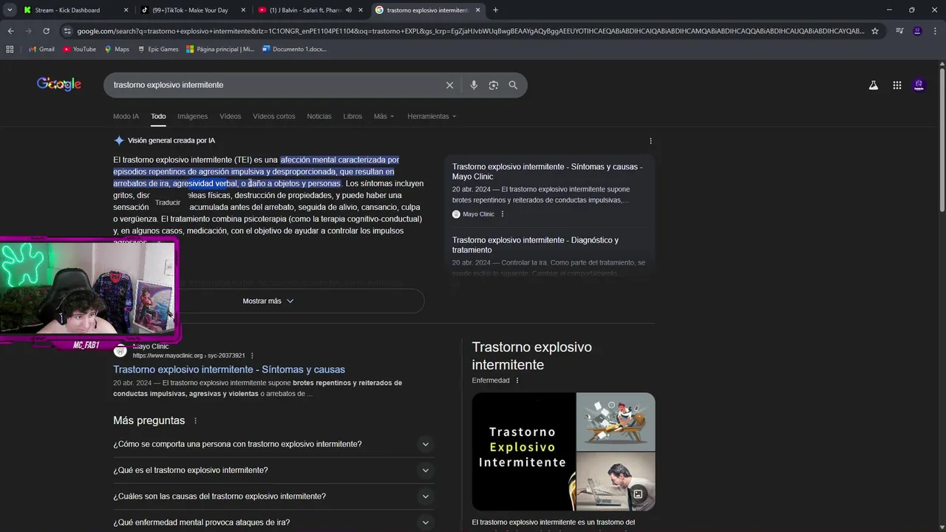Open Trastorno Explosivo Intermitente title image
Viewport: 946px width, 532px height.
pos(523,451)
